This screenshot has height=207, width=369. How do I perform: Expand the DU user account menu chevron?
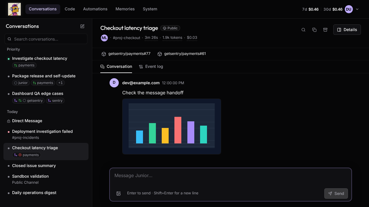(357, 9)
